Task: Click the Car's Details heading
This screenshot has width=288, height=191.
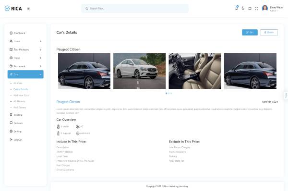Action: pos(67,32)
